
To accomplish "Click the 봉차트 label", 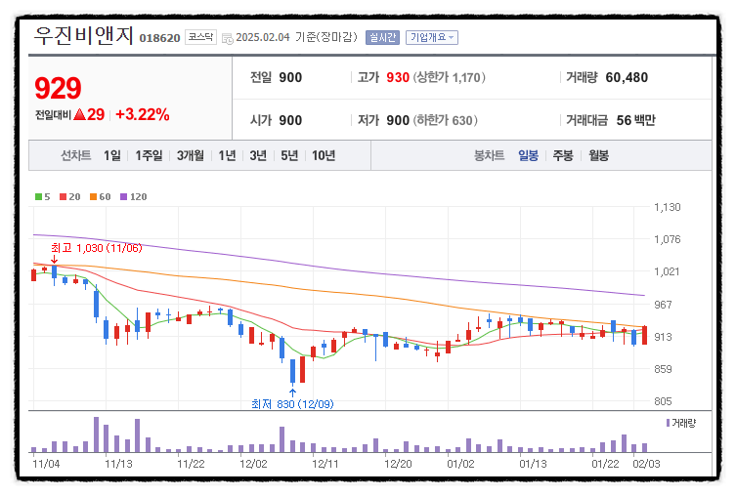I will (489, 155).
